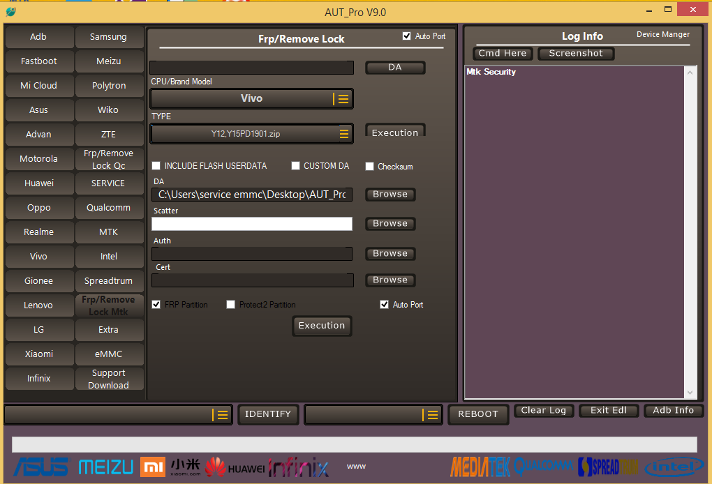The image size is (712, 484).
Task: Check Protect2 Partition
Action: coord(230,304)
